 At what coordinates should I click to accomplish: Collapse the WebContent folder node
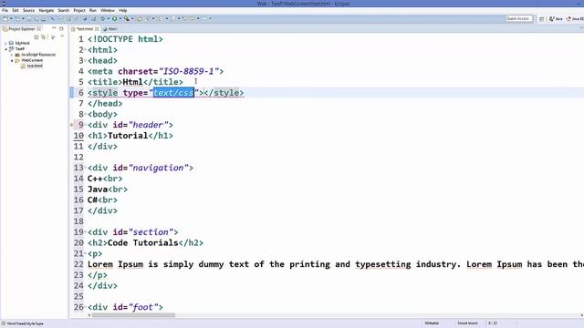(12, 60)
